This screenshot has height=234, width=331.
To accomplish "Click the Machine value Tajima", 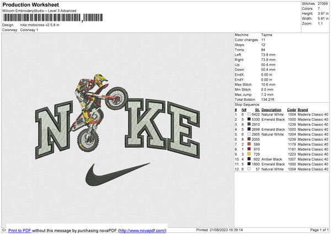I will (x=266, y=35).
